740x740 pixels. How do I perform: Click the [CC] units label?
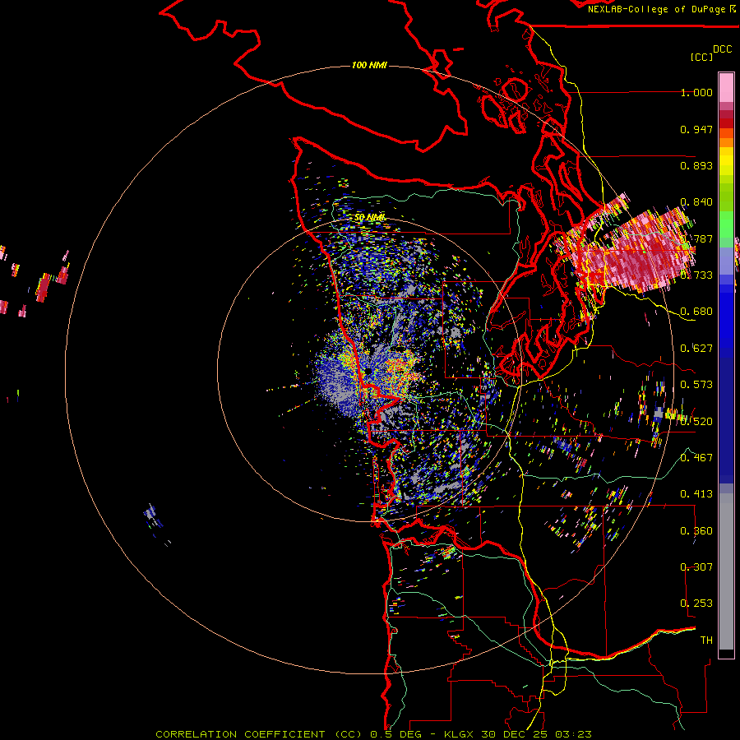click(x=701, y=57)
